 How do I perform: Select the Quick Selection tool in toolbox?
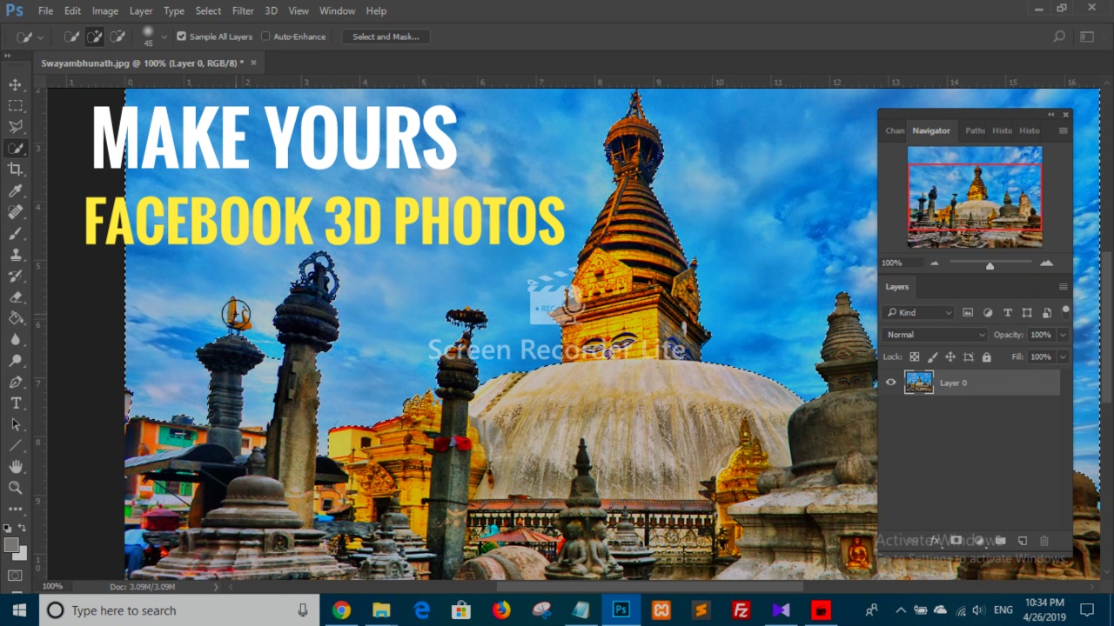click(16, 148)
